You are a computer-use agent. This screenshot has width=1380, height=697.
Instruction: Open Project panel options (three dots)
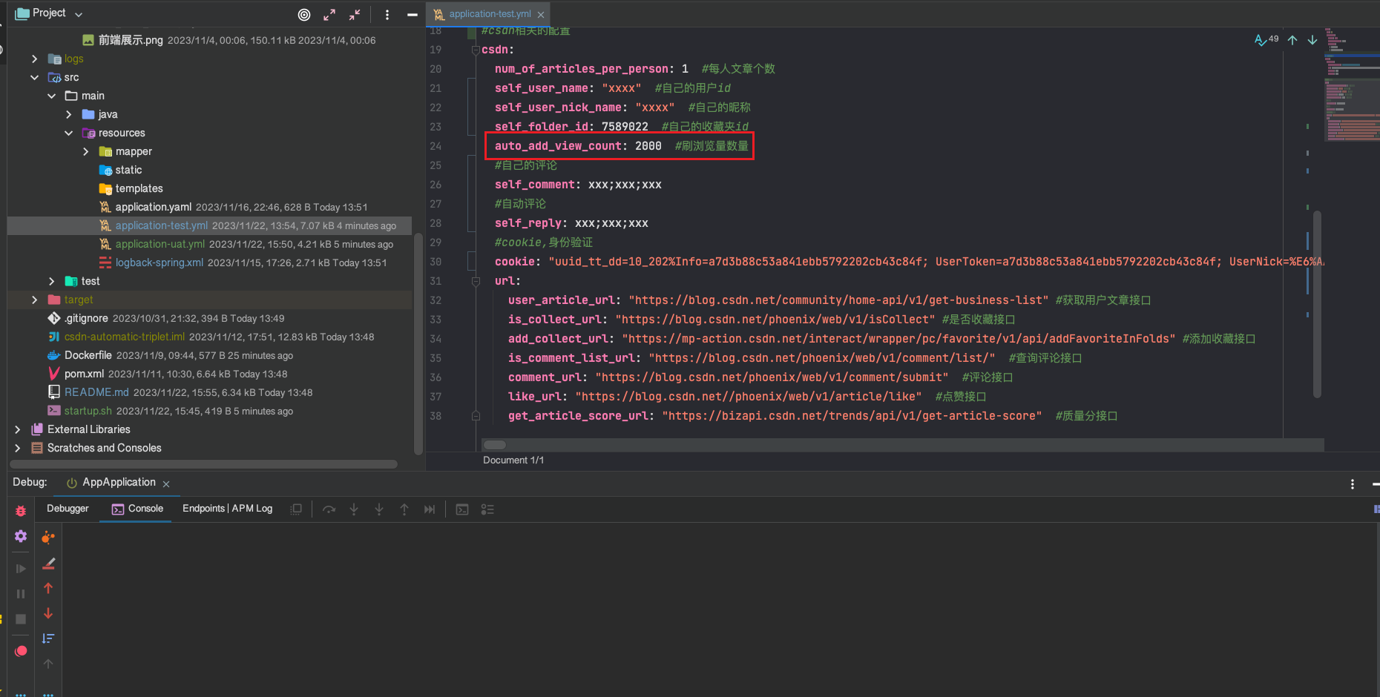click(387, 14)
